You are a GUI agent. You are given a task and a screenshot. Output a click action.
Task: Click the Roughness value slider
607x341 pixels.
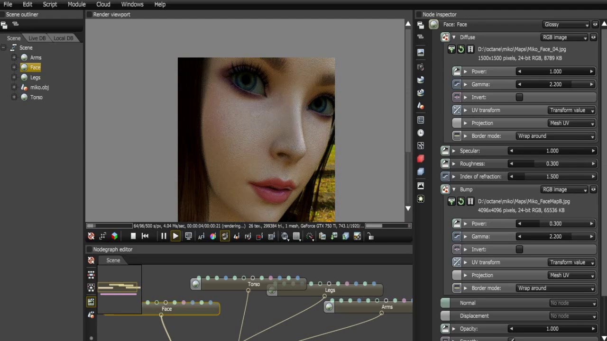tap(552, 164)
